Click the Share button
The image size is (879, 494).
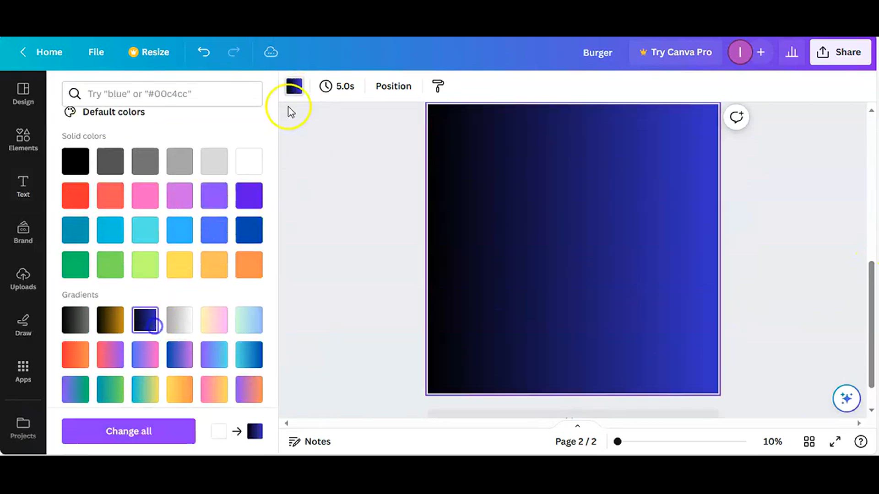(x=840, y=52)
